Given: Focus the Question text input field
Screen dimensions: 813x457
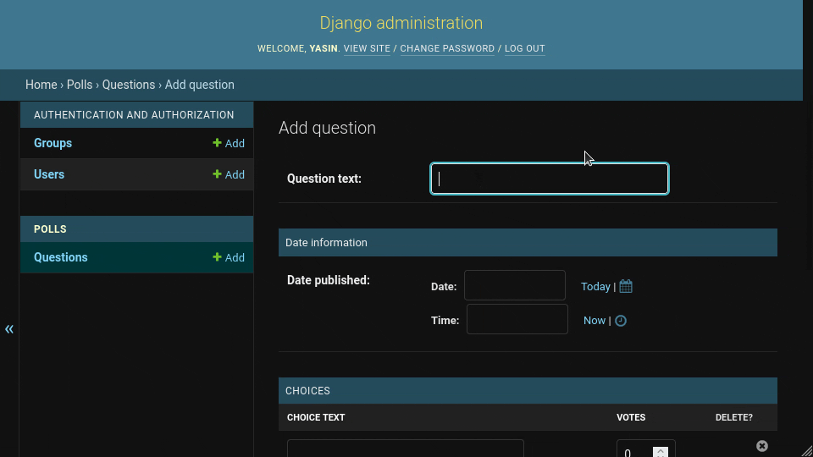Looking at the screenshot, I should pos(550,179).
